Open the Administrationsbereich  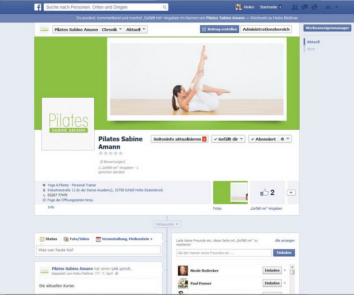coord(266,29)
